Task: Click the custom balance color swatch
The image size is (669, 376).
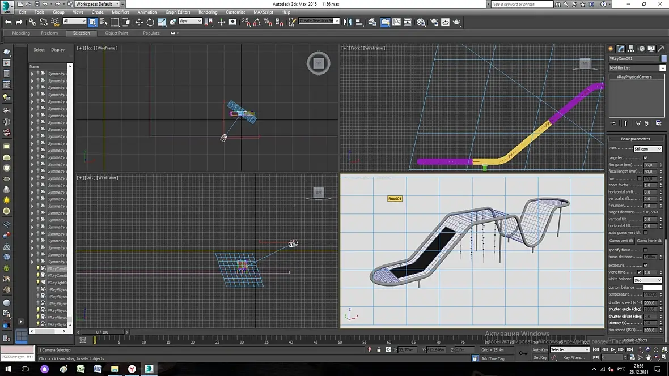Action: (x=652, y=288)
